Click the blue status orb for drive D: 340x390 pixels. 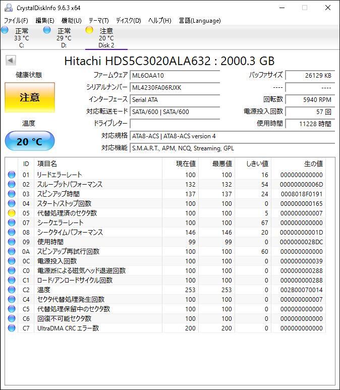(47, 30)
